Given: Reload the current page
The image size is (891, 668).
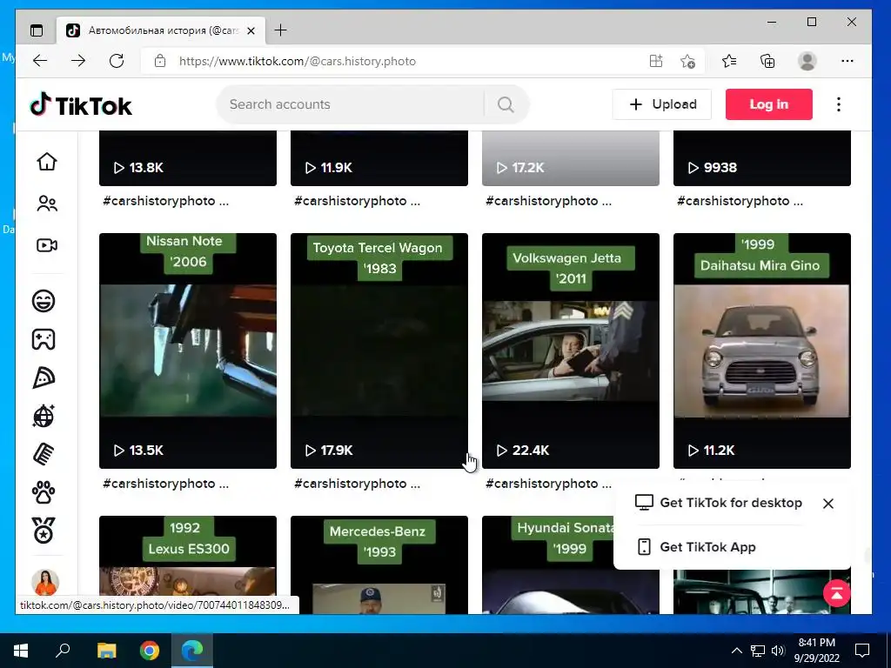Looking at the screenshot, I should coord(117,61).
